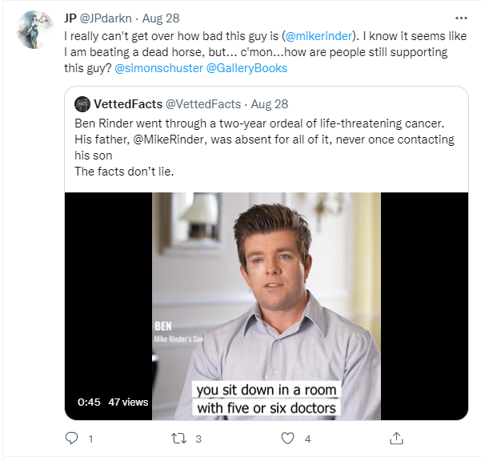The width and height of the screenshot is (481, 461).
Task: Click the @JPdarkn handle
Action: [108, 18]
